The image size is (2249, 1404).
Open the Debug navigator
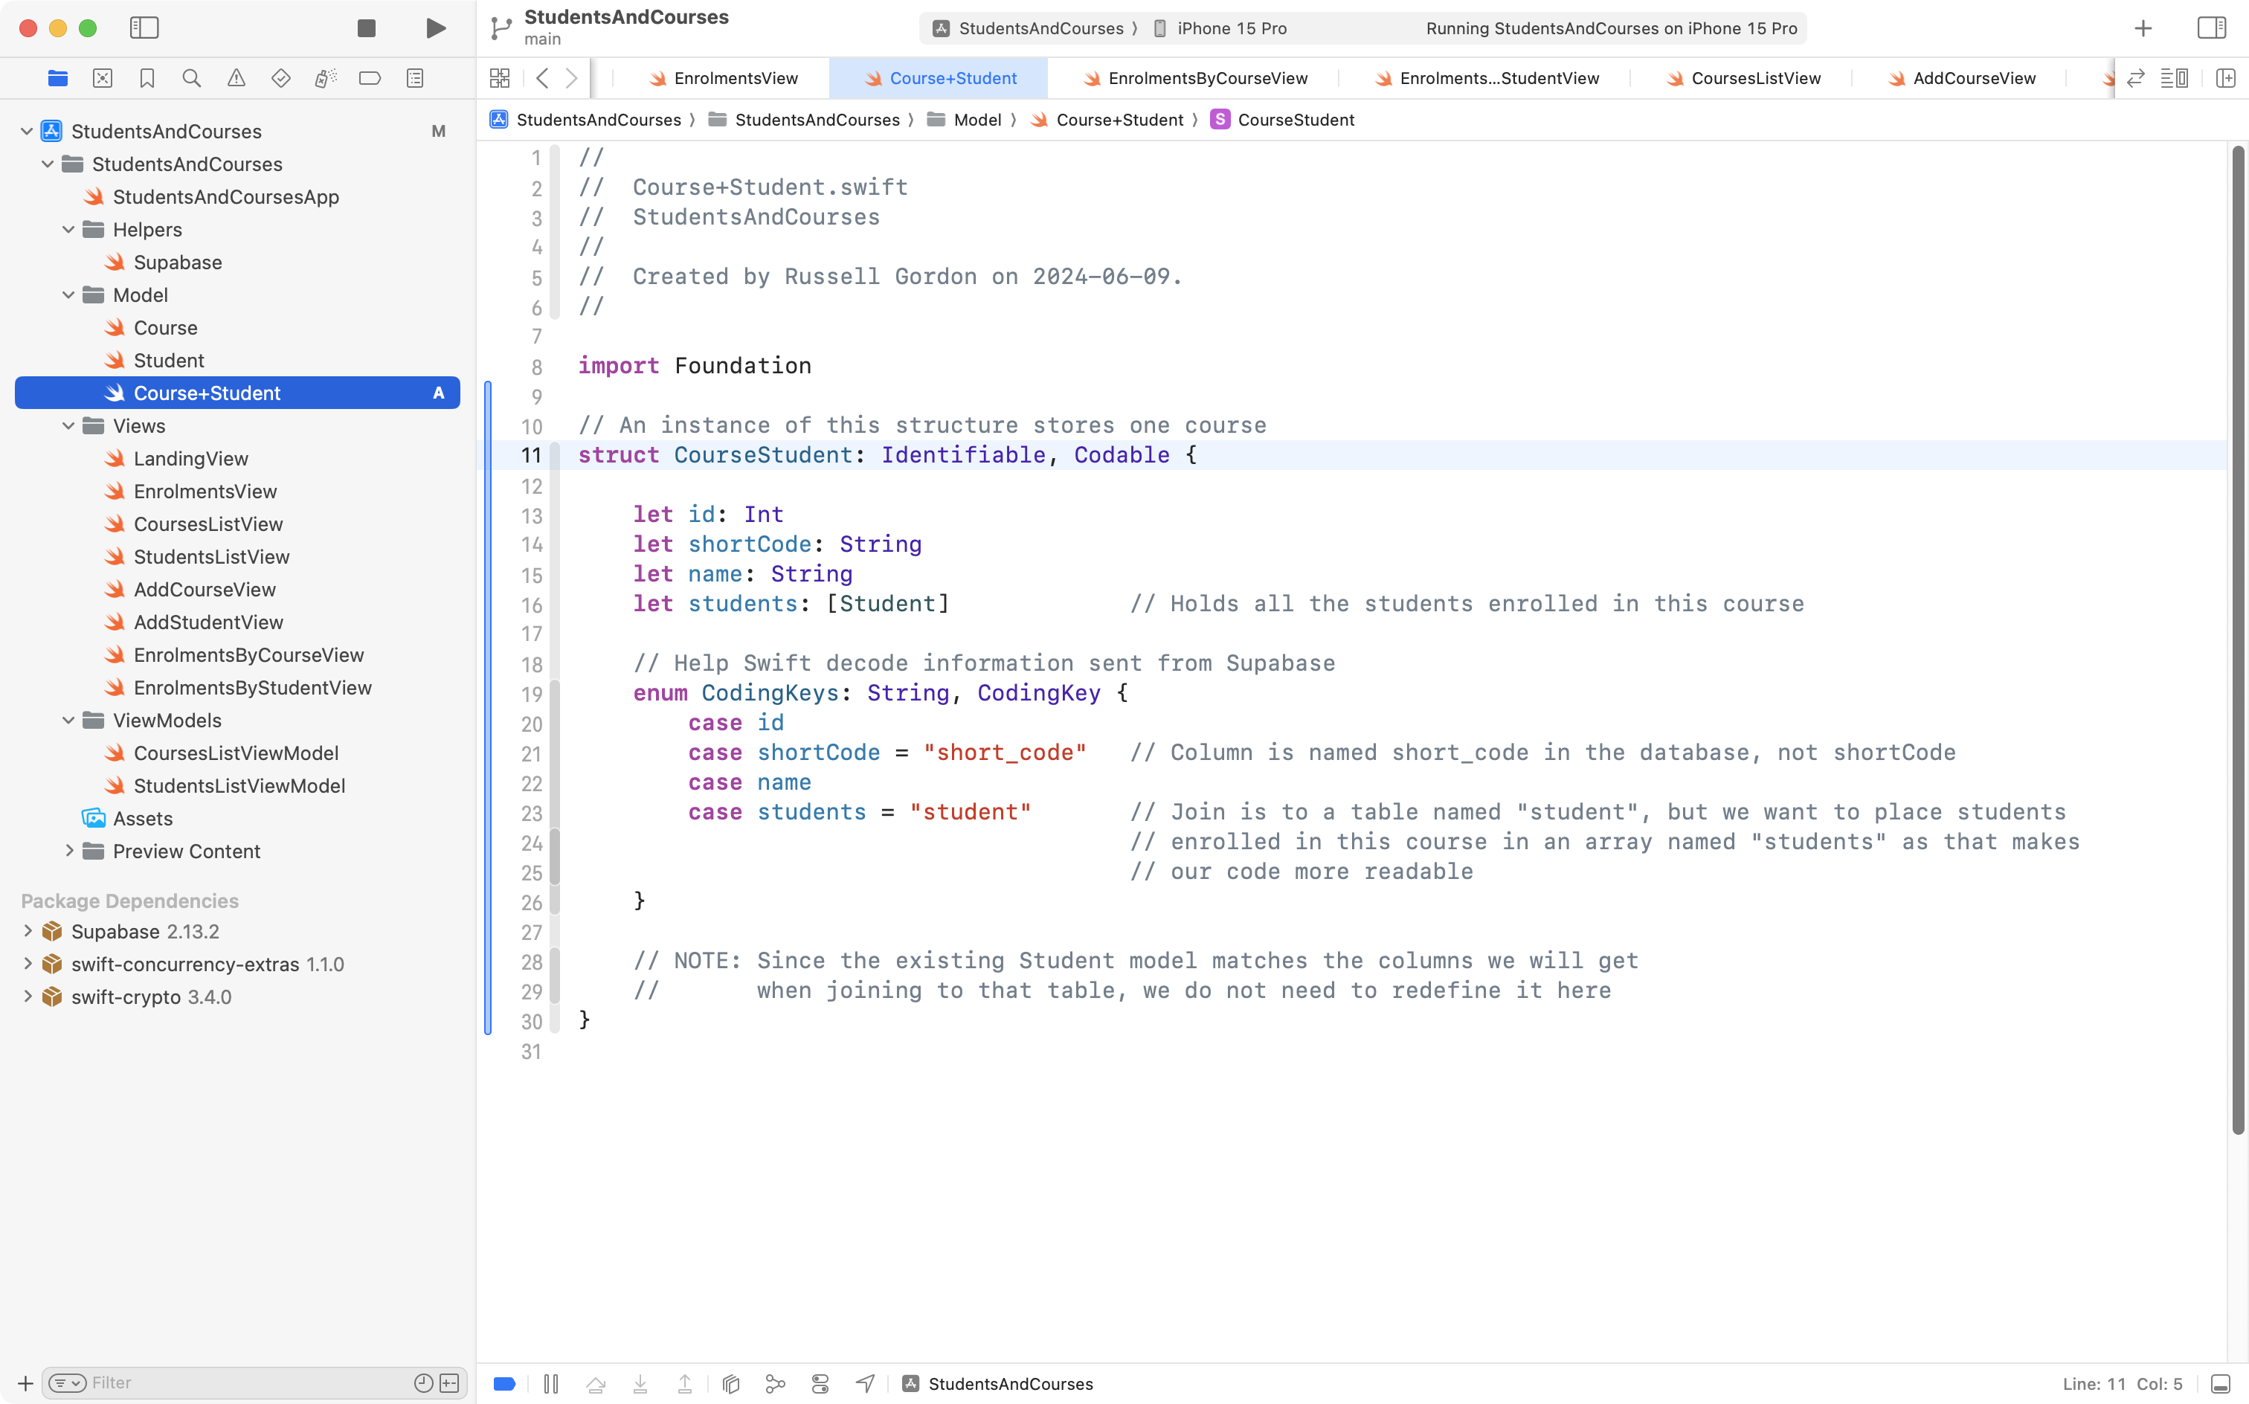325,78
